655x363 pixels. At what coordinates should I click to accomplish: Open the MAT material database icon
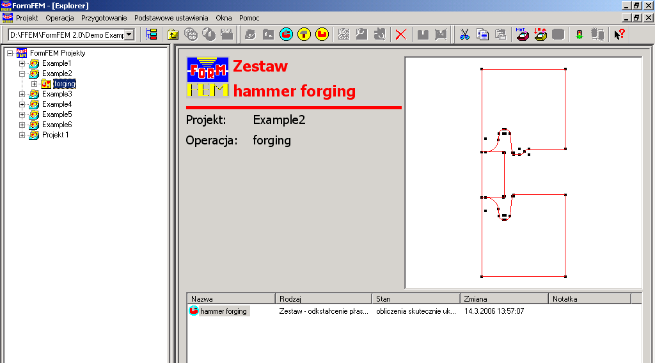click(522, 35)
